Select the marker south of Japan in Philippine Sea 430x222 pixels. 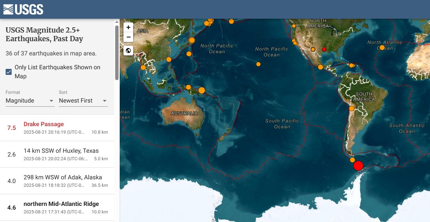point(189,54)
